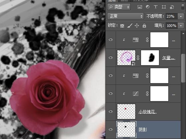This screenshot has width=186, height=139.
Task: Select the 矢量 layer mask with black blob
Action: [x=150, y=58]
